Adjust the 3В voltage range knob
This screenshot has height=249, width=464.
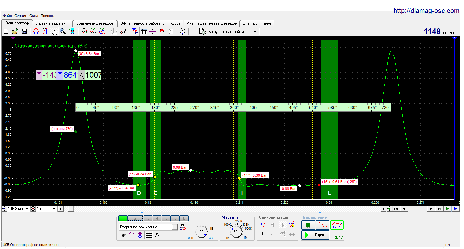point(201,232)
